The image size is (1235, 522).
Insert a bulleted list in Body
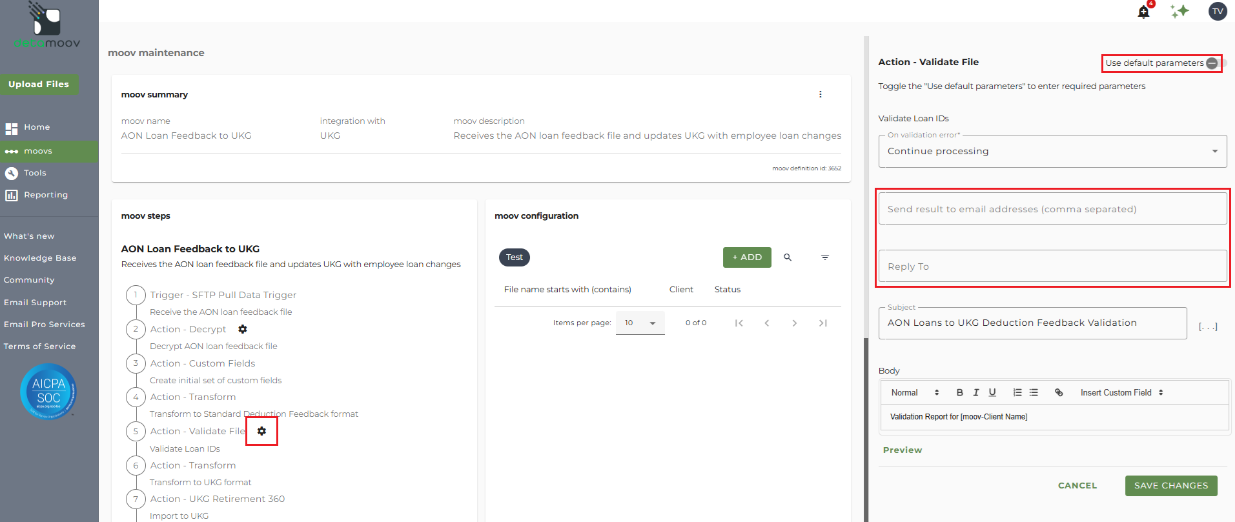(x=1034, y=392)
